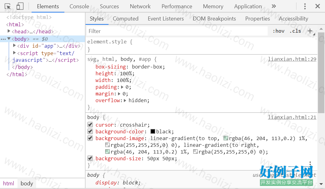Switch to the Console tab
This screenshot has height=189, width=325.
79,6
